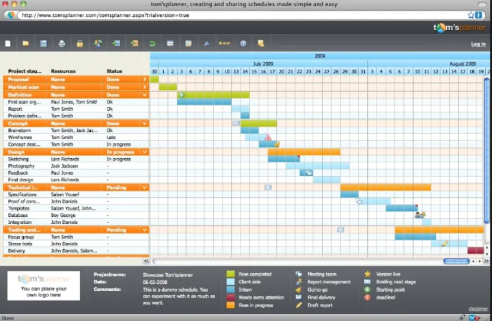492x321 pixels.
Task: Click the horizontal timeline scrollbar thumb
Action: pyautogui.click(x=456, y=261)
